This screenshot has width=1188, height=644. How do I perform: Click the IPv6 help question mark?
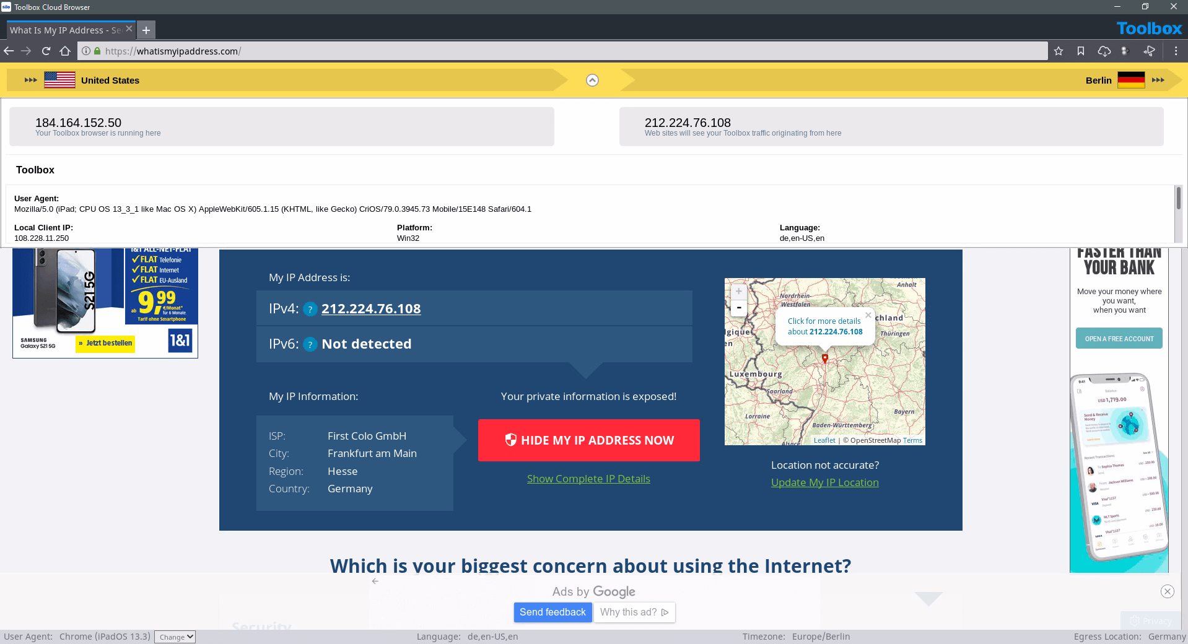[x=310, y=344]
